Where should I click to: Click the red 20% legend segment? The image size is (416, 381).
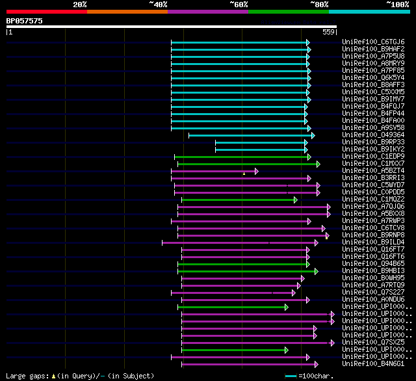tap(47, 12)
